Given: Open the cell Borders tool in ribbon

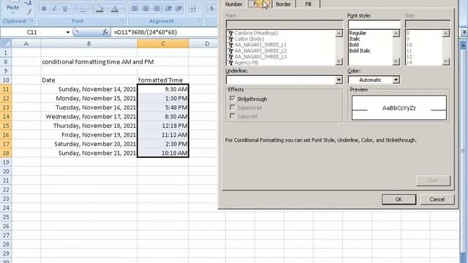Looking at the screenshot, I should tap(83, 9).
